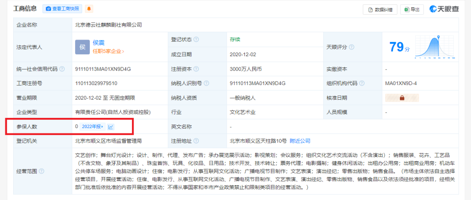
Task: Click help icon next to 注册资本
Action: tap(196, 69)
